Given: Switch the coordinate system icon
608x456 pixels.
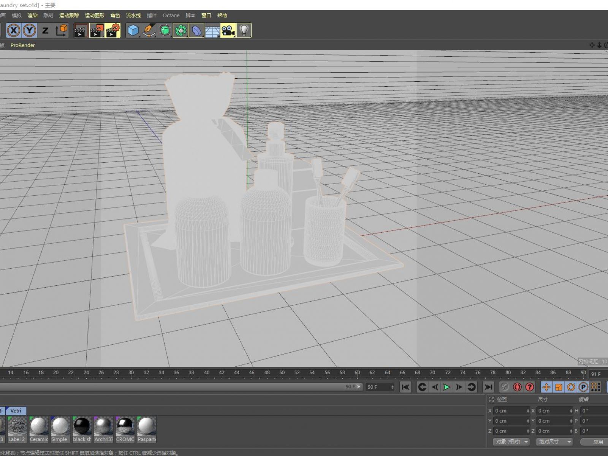Looking at the screenshot, I should coord(61,30).
